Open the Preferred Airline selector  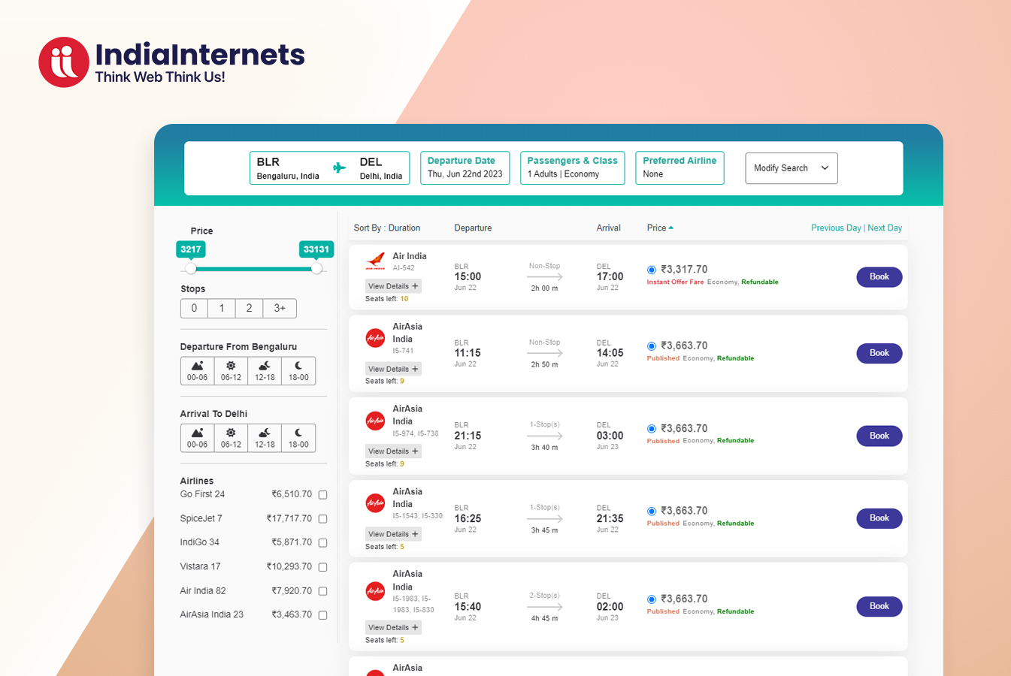click(680, 167)
